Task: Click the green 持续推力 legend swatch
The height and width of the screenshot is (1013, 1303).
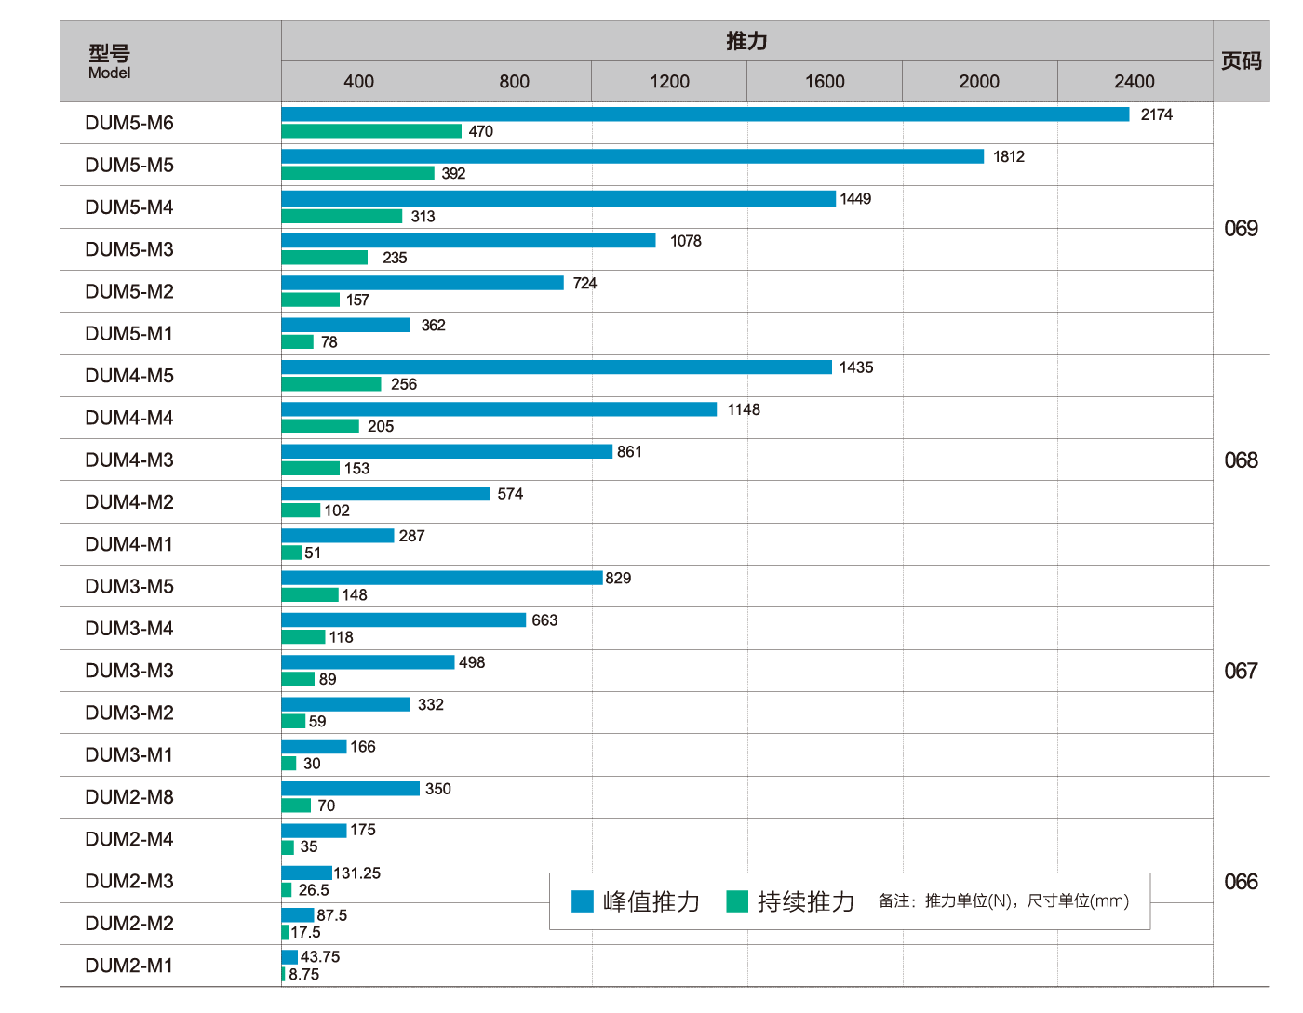Action: coord(737,901)
